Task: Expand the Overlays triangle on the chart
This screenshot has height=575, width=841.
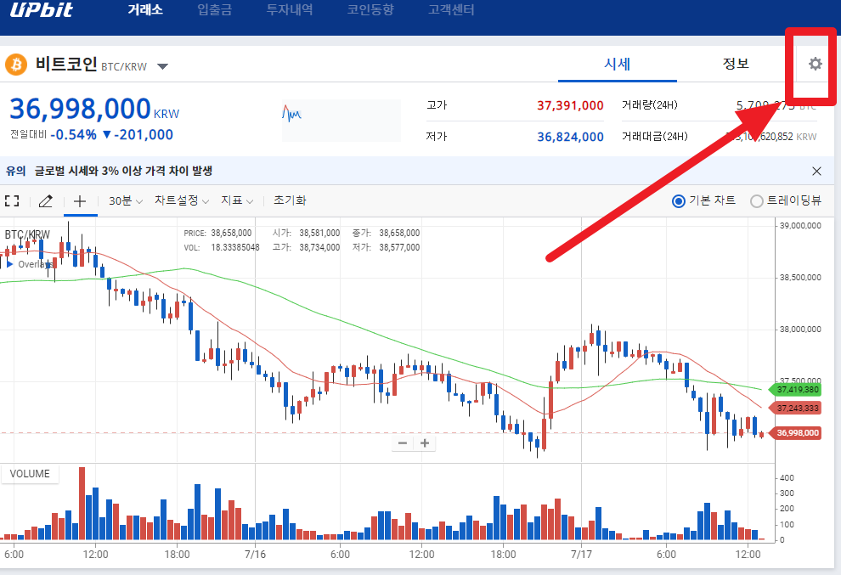Action: point(9,264)
